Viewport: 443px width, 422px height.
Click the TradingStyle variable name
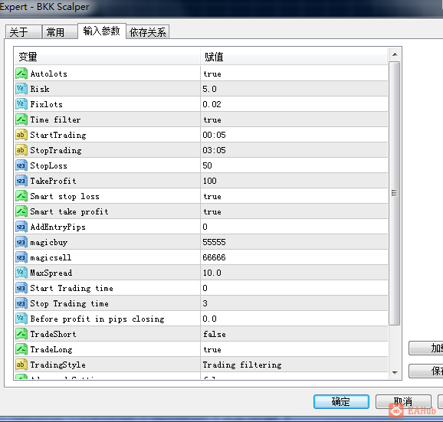coord(58,365)
